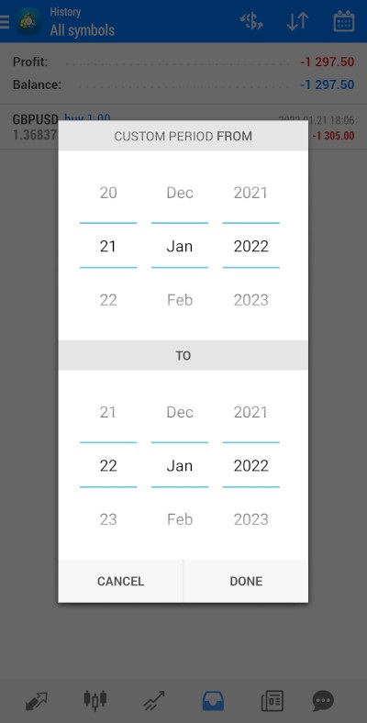Open the symbol filter dollar icon

(x=251, y=21)
